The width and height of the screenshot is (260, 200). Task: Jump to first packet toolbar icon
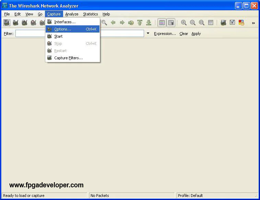(140, 23)
